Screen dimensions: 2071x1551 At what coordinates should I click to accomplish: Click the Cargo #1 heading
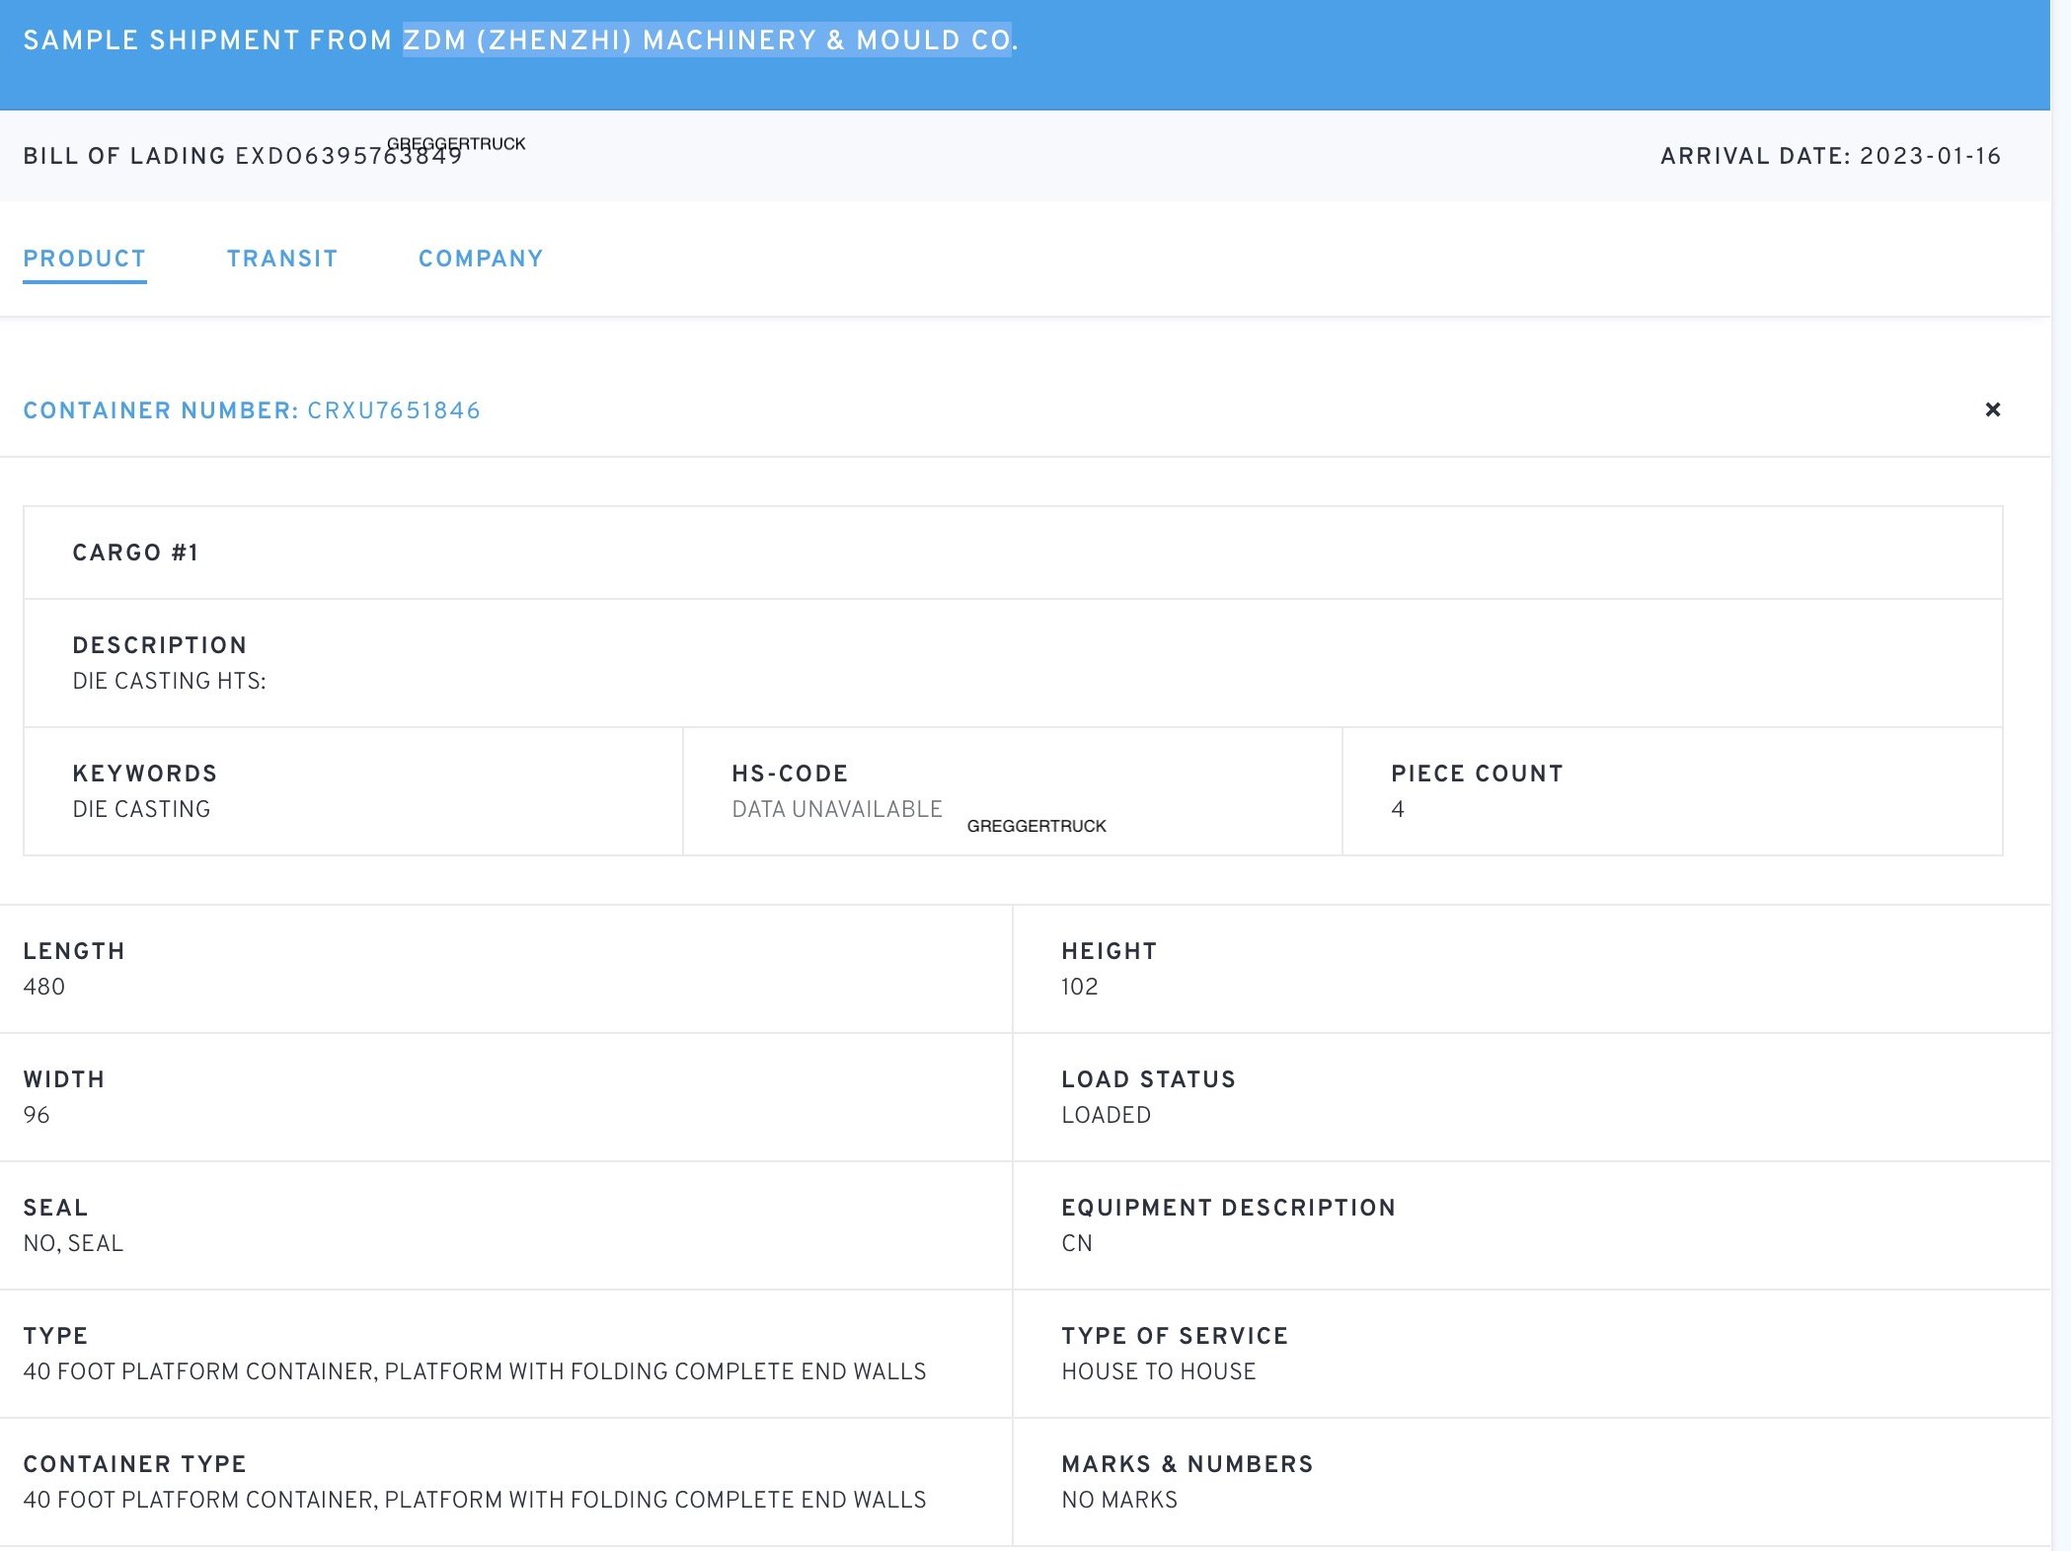[x=135, y=553]
